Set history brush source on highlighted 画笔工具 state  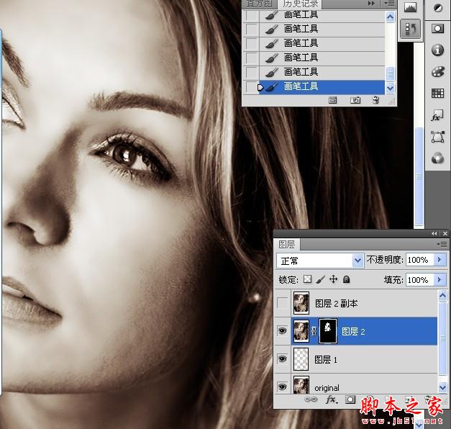tap(251, 86)
